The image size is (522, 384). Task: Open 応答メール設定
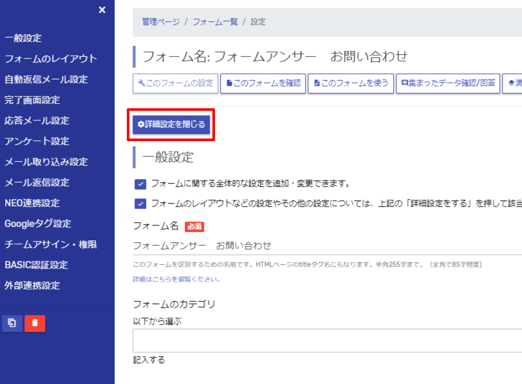click(37, 120)
